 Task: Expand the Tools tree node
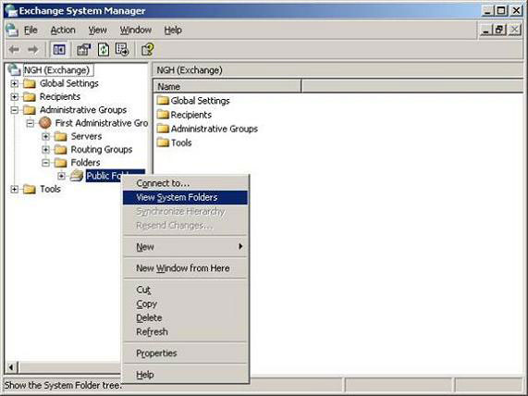[x=15, y=189]
